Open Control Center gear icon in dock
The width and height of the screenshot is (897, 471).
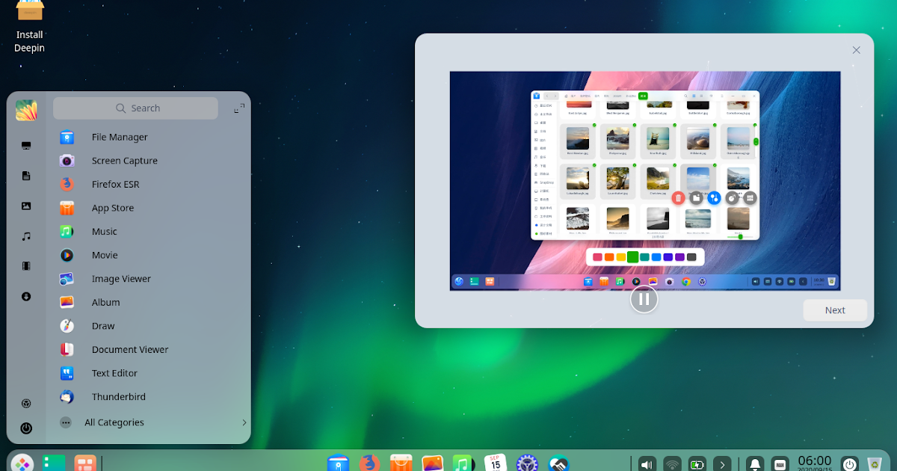tap(528, 464)
